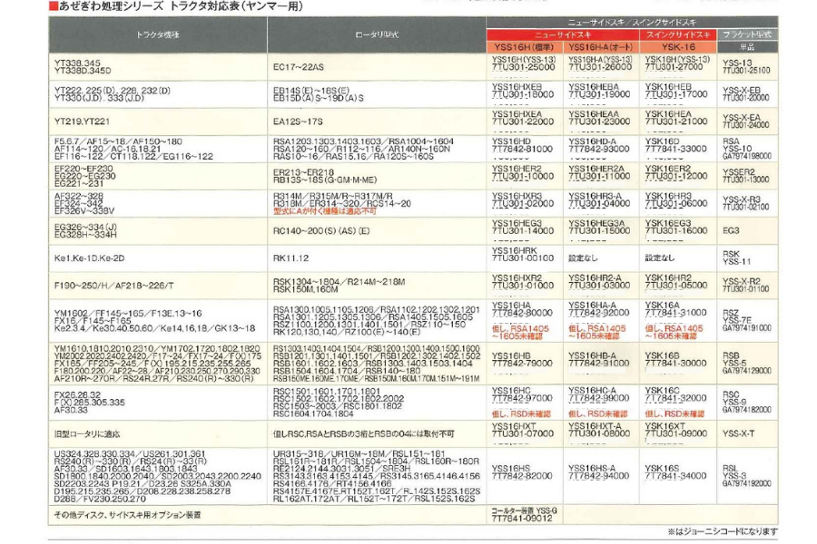Click tractor text 'EG326~334(J)'
Screen dimensions: 817x544
85,227
